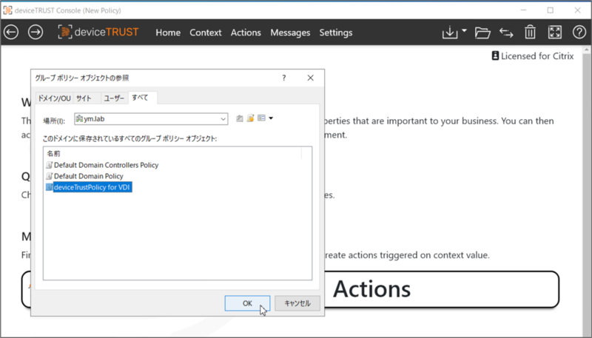Select deviceTrustPolicy for VDI
Viewport: 592px width, 338px height.
tap(92, 187)
